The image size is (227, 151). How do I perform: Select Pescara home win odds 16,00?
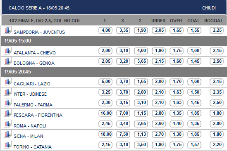click(105, 113)
